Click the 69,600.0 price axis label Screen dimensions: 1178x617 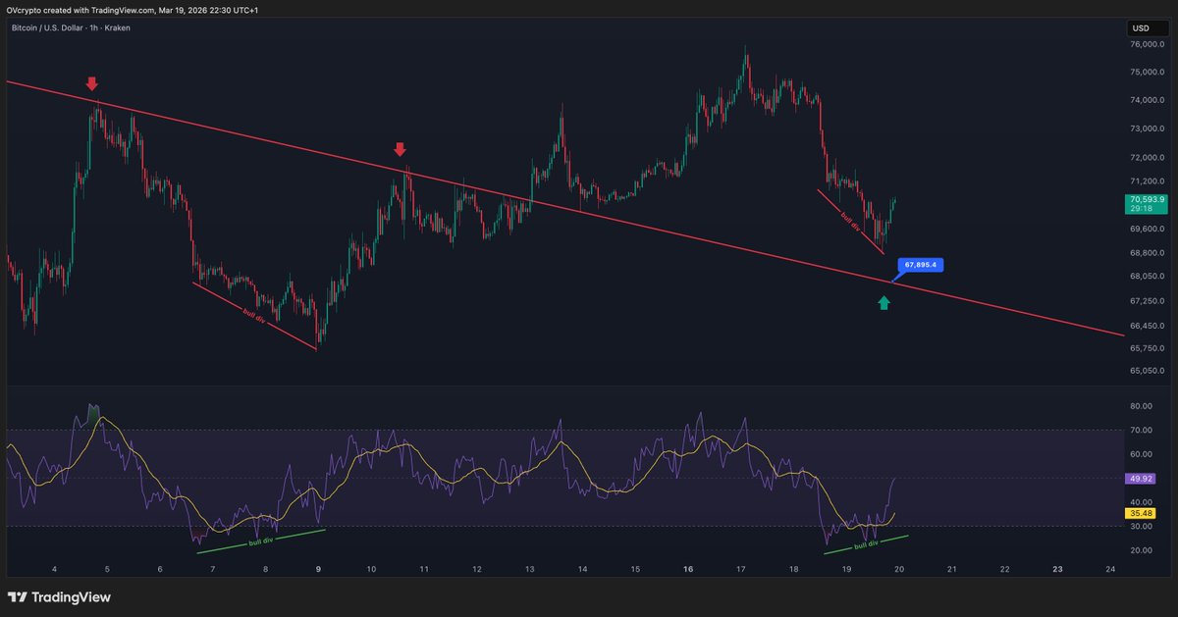pyautogui.click(x=1148, y=230)
